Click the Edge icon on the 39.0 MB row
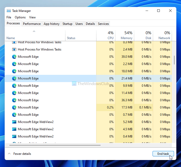The width and height of the screenshot is (181, 167). click(x=14, y=57)
